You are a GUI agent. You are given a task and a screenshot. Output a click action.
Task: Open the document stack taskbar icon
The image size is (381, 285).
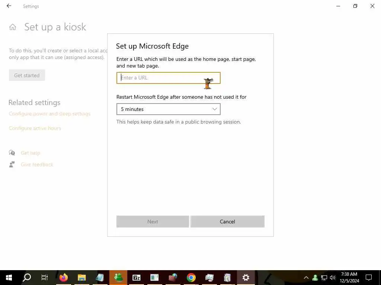pyautogui.click(x=227, y=278)
